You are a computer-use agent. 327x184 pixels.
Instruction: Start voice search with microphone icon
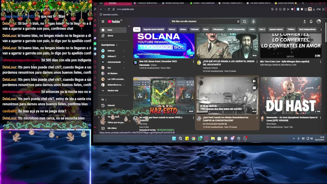(253, 21)
